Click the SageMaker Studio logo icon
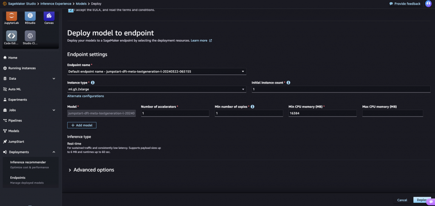This screenshot has height=206, width=435. [x=5, y=4]
